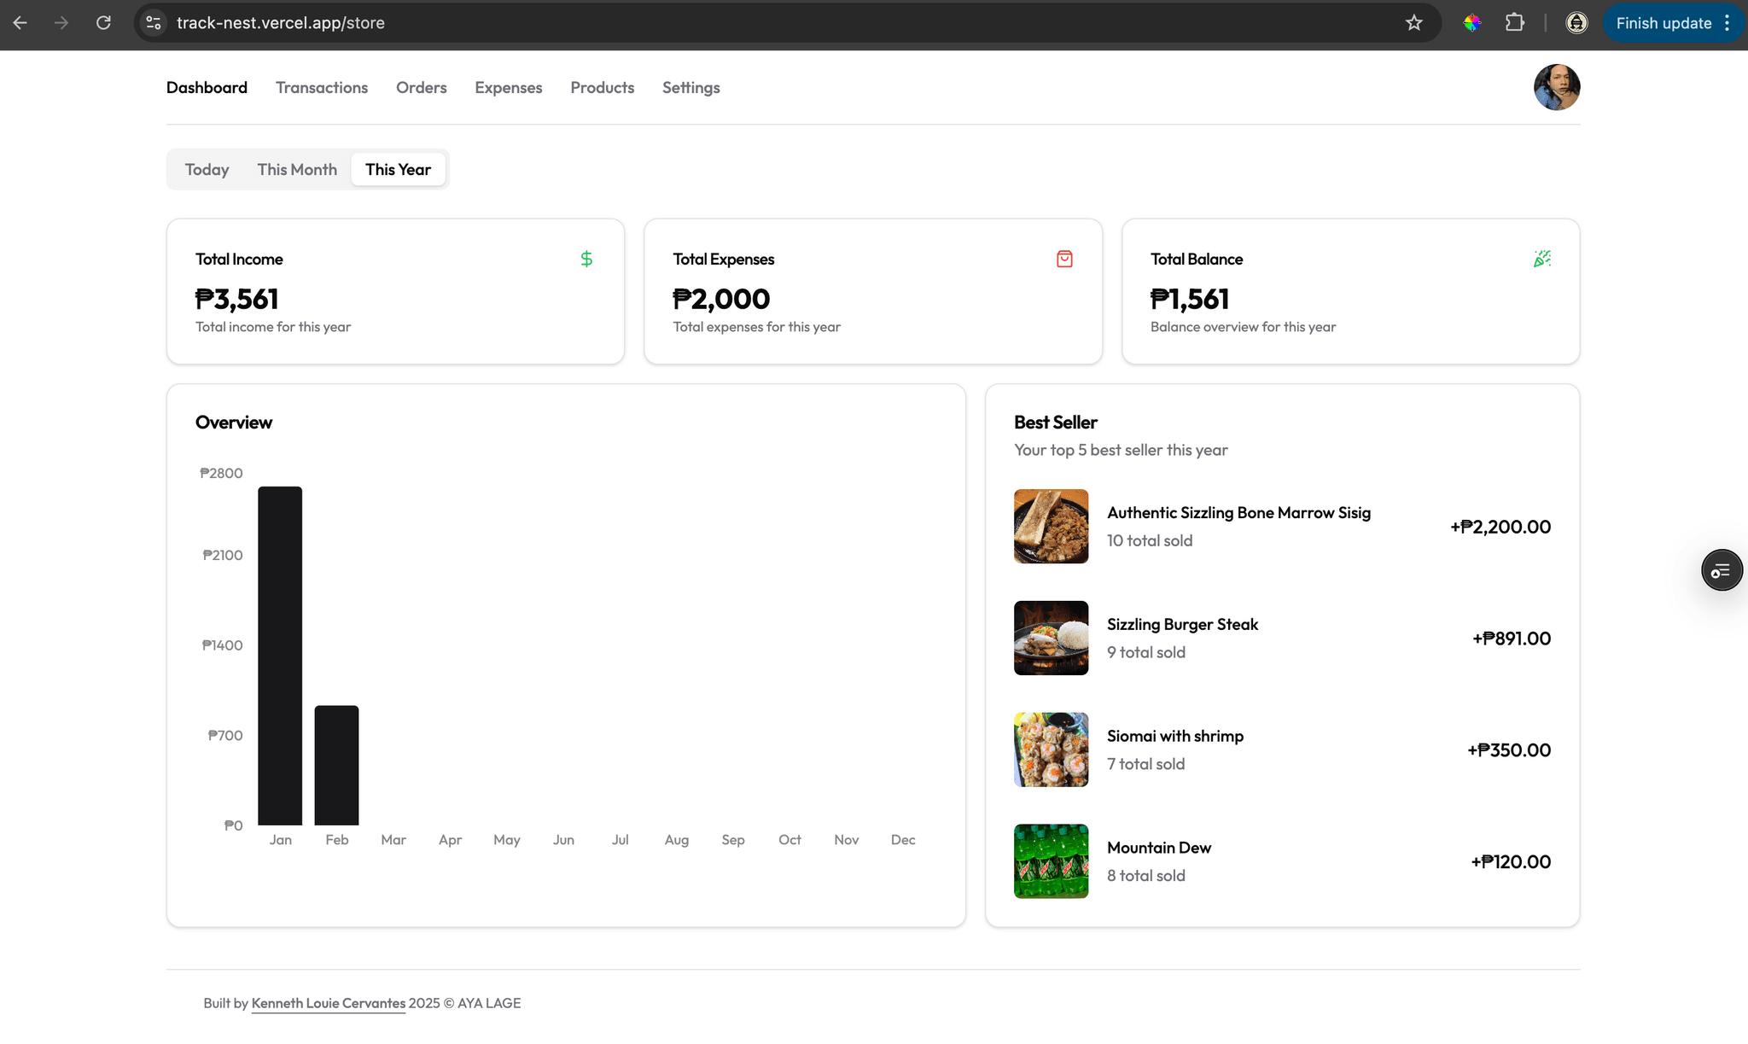This screenshot has width=1748, height=1044.
Task: Reload the page with the refresh icon
Action: point(103,23)
